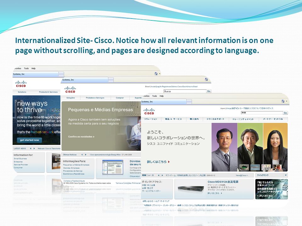This screenshot has width=302, height=226.
Task: Click the get started now button
Action: (x=30, y=140)
